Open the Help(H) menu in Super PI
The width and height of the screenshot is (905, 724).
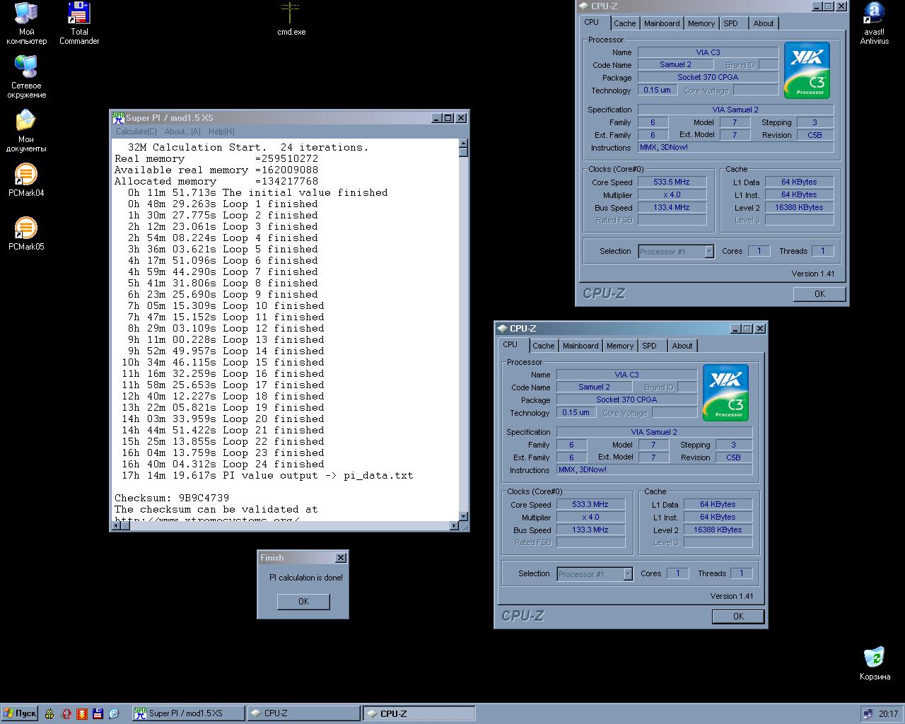[x=221, y=132]
